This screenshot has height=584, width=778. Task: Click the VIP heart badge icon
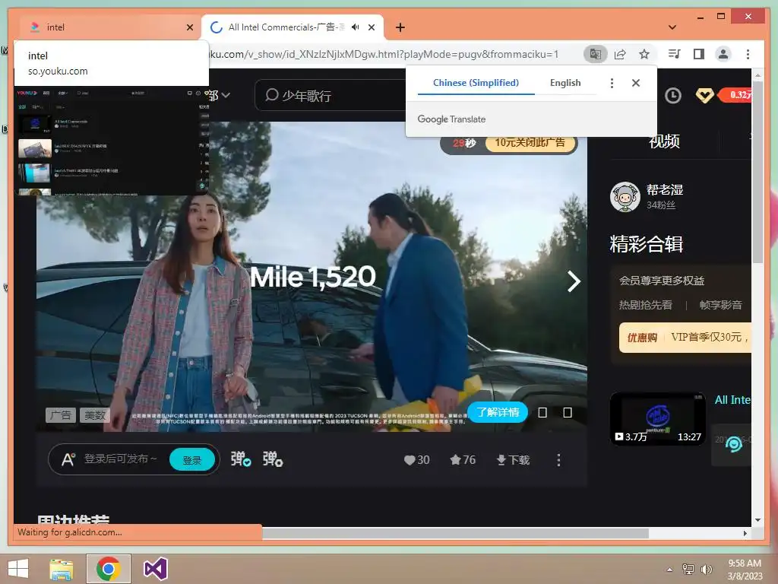704,95
